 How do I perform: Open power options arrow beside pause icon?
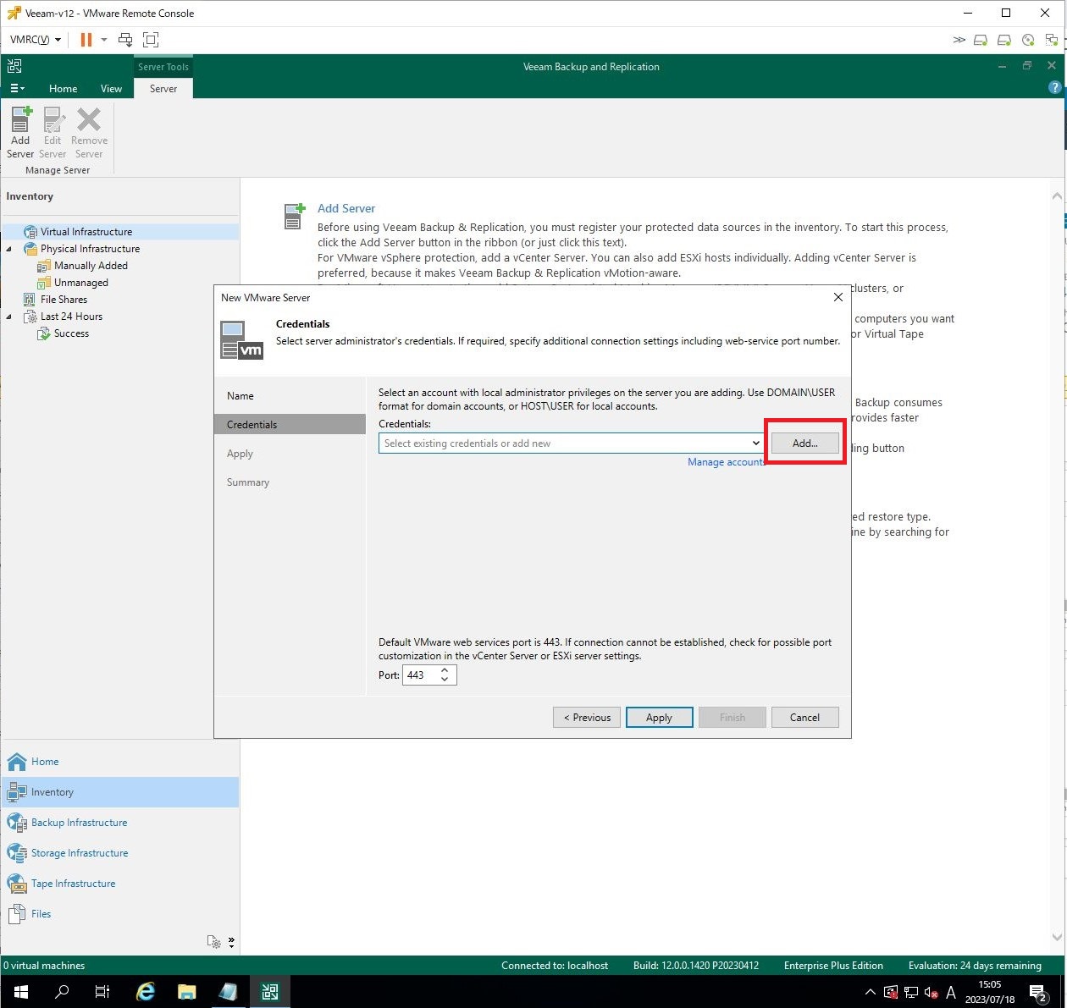[104, 40]
